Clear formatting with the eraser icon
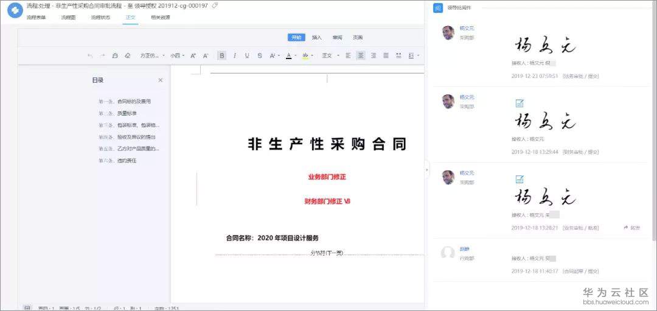657x311 pixels. [128, 55]
